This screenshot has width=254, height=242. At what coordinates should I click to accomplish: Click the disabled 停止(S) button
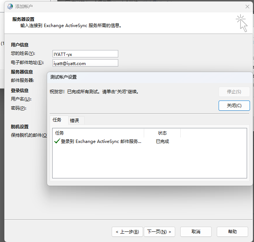(234, 92)
